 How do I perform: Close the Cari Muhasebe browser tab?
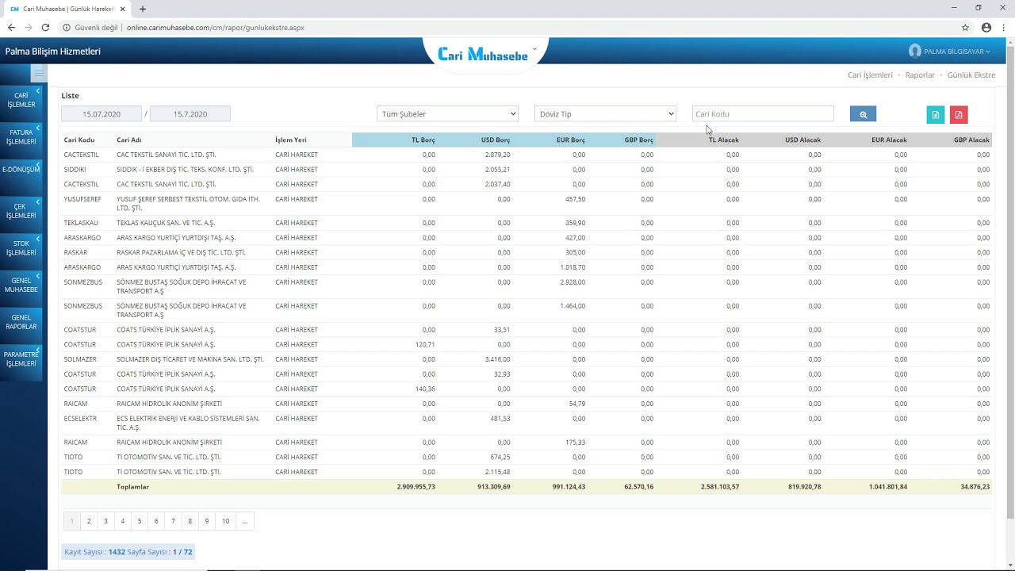click(x=123, y=9)
